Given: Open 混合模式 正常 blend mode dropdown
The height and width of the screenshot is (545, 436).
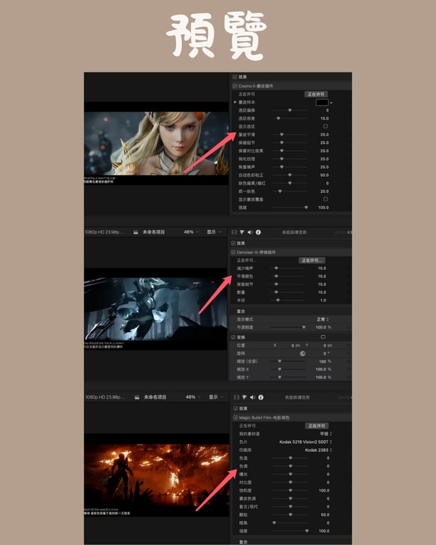Looking at the screenshot, I should point(322,319).
